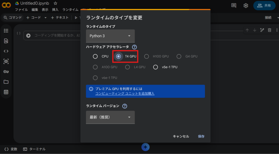The image size is (279, 154).
Task: Open the comments icon in header
Action: [234, 5]
